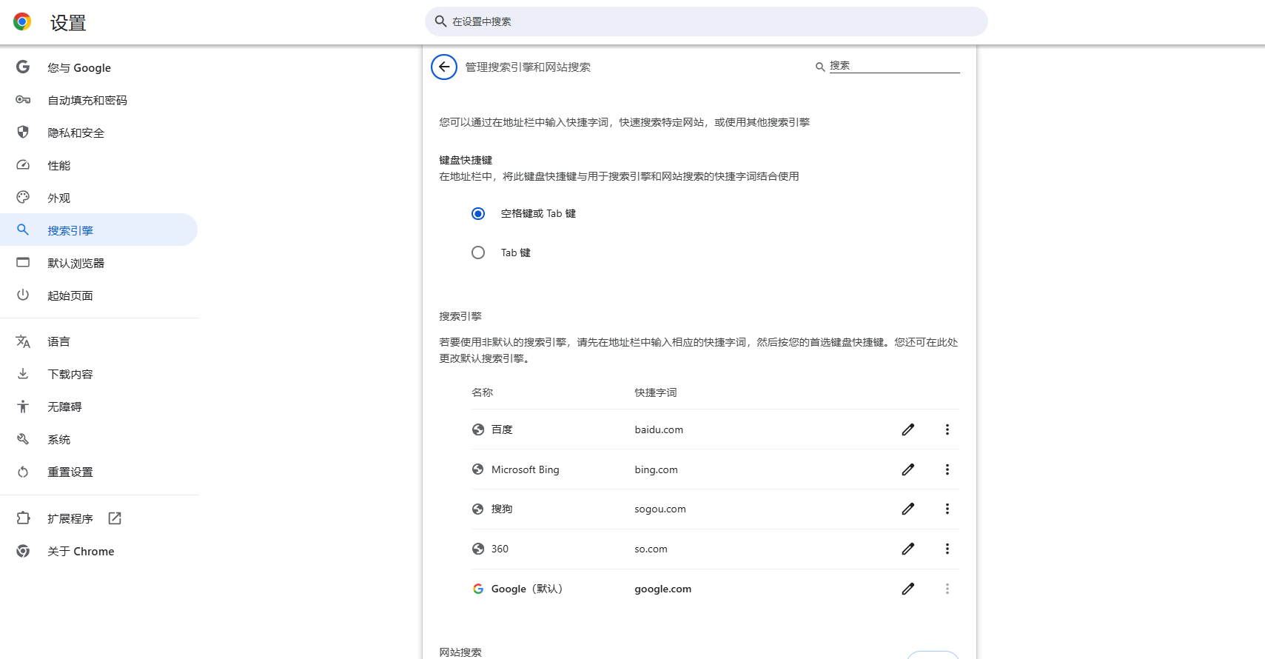Focus the 在设置中搜索 search box
1265x659 pixels.
click(706, 21)
